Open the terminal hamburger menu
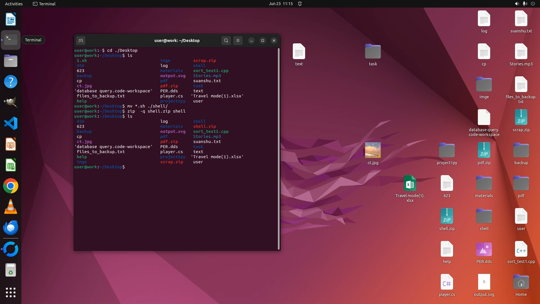Viewport: 540px width, 304px height. pos(238,41)
